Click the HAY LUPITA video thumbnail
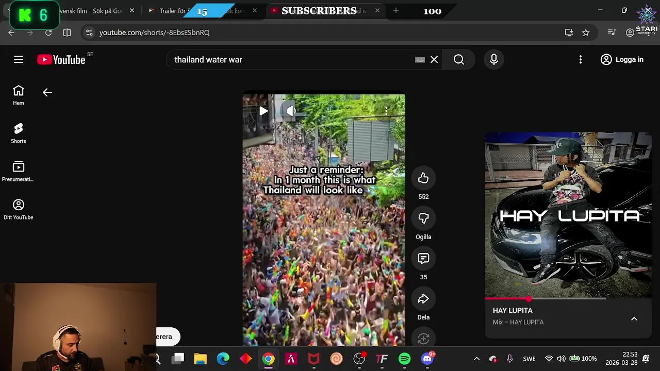The image size is (660, 371). (568, 215)
